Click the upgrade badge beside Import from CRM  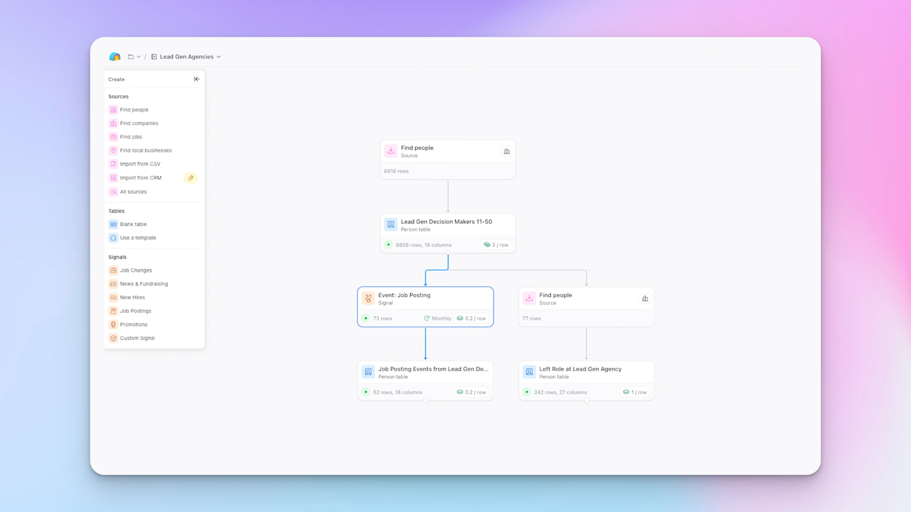point(190,178)
